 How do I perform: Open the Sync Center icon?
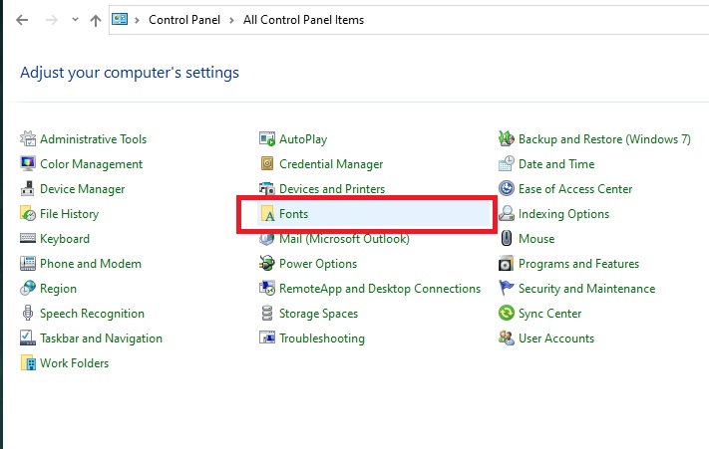506,313
